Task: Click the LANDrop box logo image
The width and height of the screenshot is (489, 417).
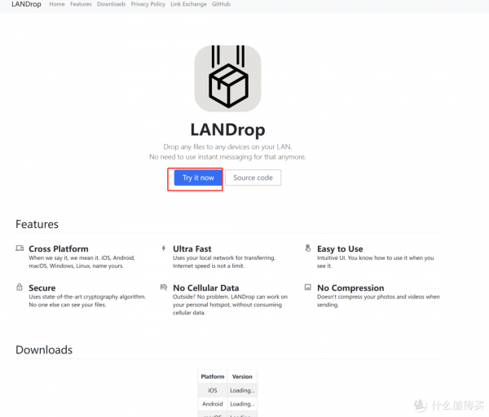Action: click(227, 79)
